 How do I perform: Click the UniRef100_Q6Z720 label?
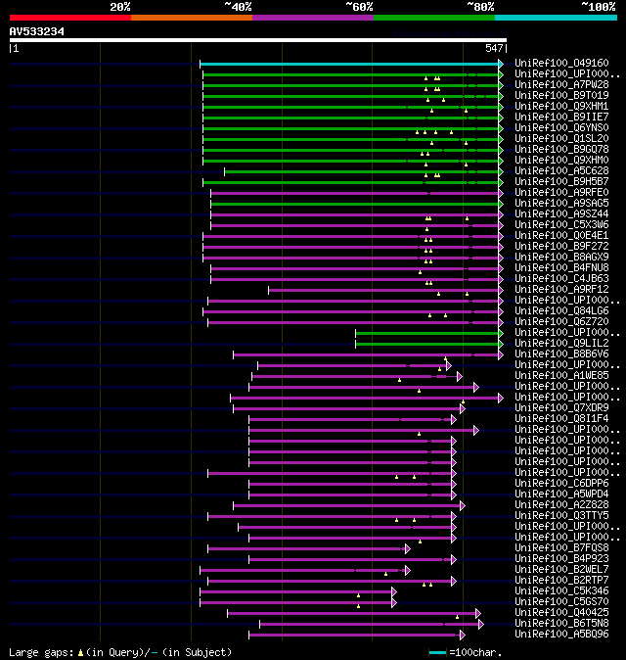click(561, 321)
